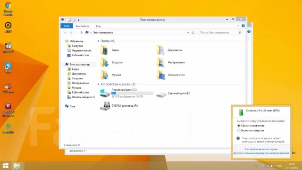The image size is (302, 170).
Task: Open Загрузки folder in Папки section
Action: pos(111,62)
